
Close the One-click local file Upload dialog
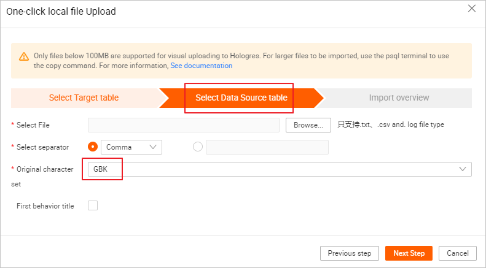pyautogui.click(x=472, y=9)
